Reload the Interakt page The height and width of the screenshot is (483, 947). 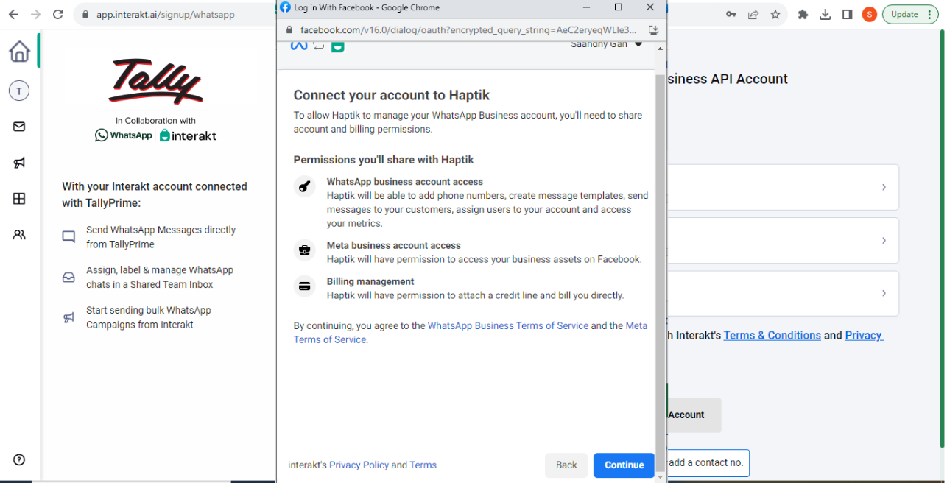(58, 14)
